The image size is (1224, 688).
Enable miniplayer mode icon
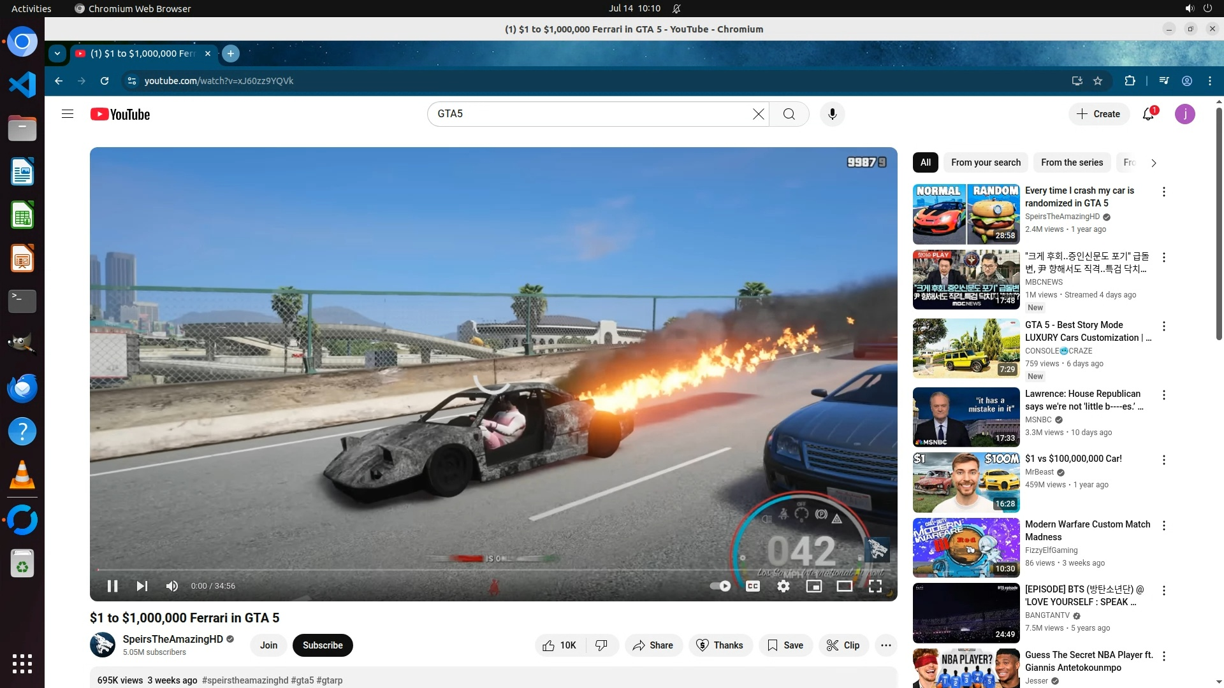813,586
